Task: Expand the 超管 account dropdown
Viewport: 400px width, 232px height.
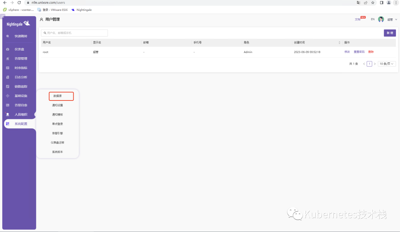Action: tap(392, 20)
